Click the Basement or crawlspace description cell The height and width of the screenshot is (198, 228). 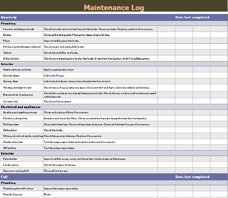[x=100, y=94]
